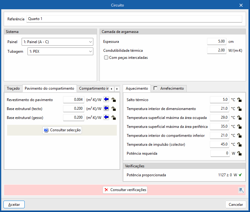250x212 pixels.
Task: Click blue arrow beside Revestimento do pavimento
Action: (106, 100)
